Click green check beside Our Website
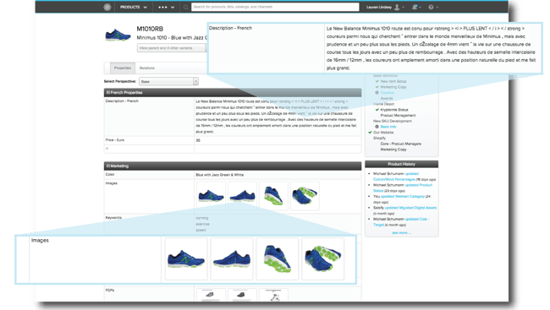The image size is (550, 310). coord(370,133)
